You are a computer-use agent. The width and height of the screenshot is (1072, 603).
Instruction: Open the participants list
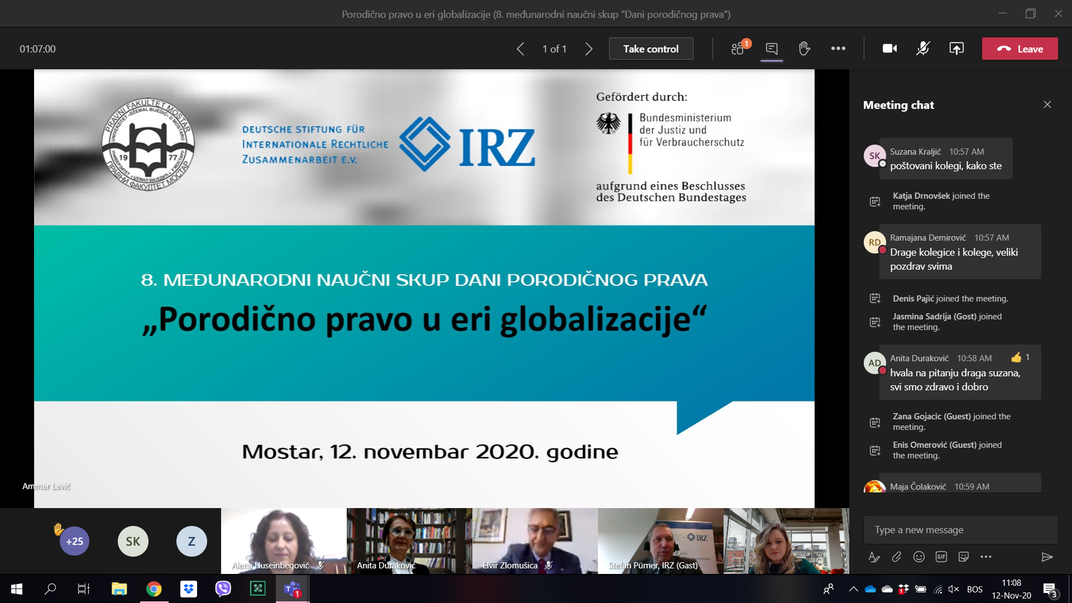point(738,49)
